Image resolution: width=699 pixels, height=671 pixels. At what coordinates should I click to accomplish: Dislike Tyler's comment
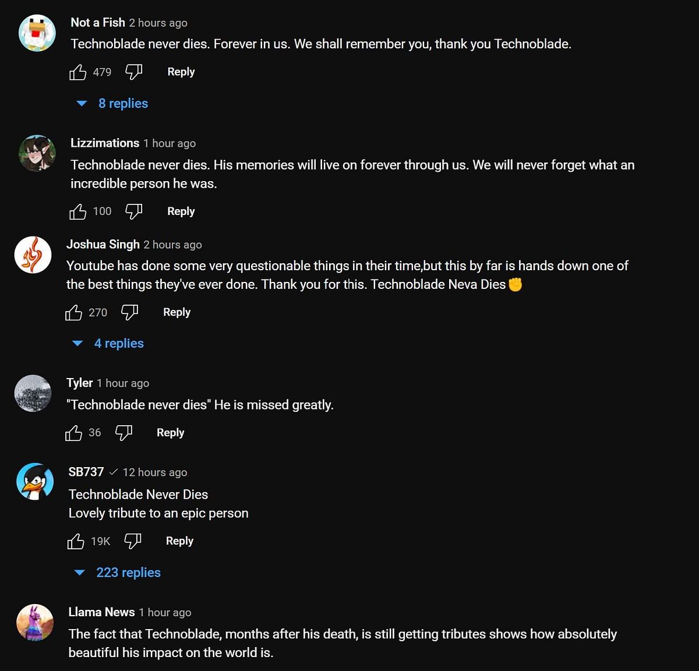[123, 432]
